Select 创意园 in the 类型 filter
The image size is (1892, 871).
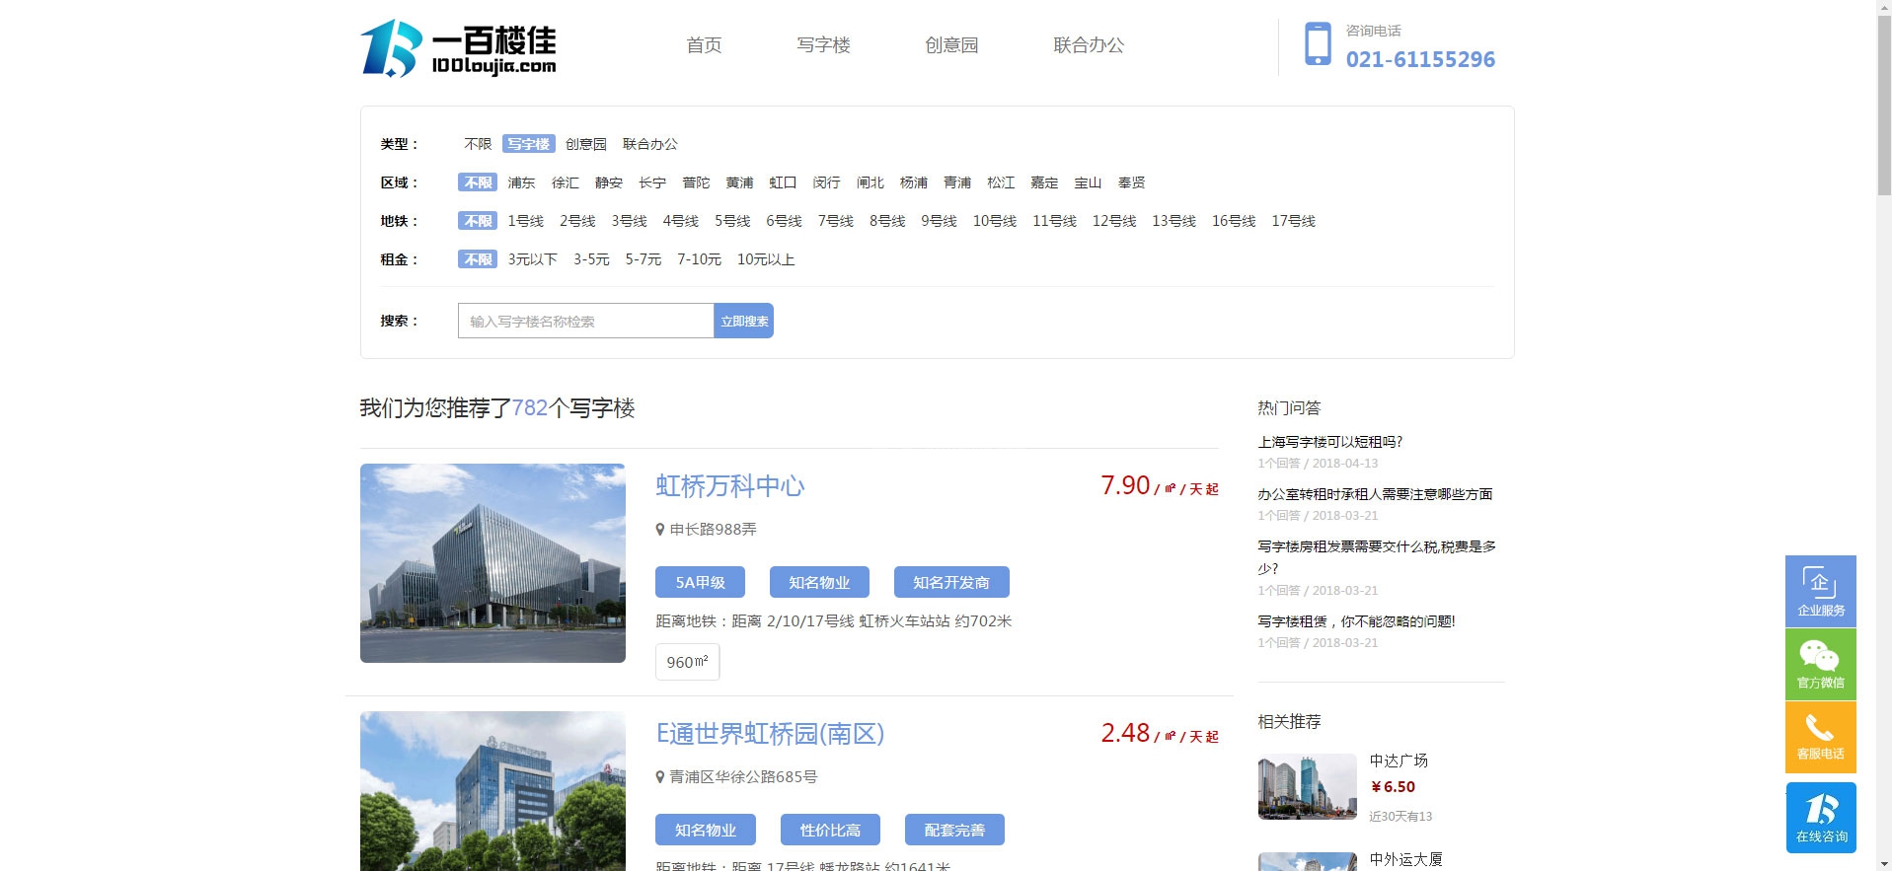(x=585, y=144)
